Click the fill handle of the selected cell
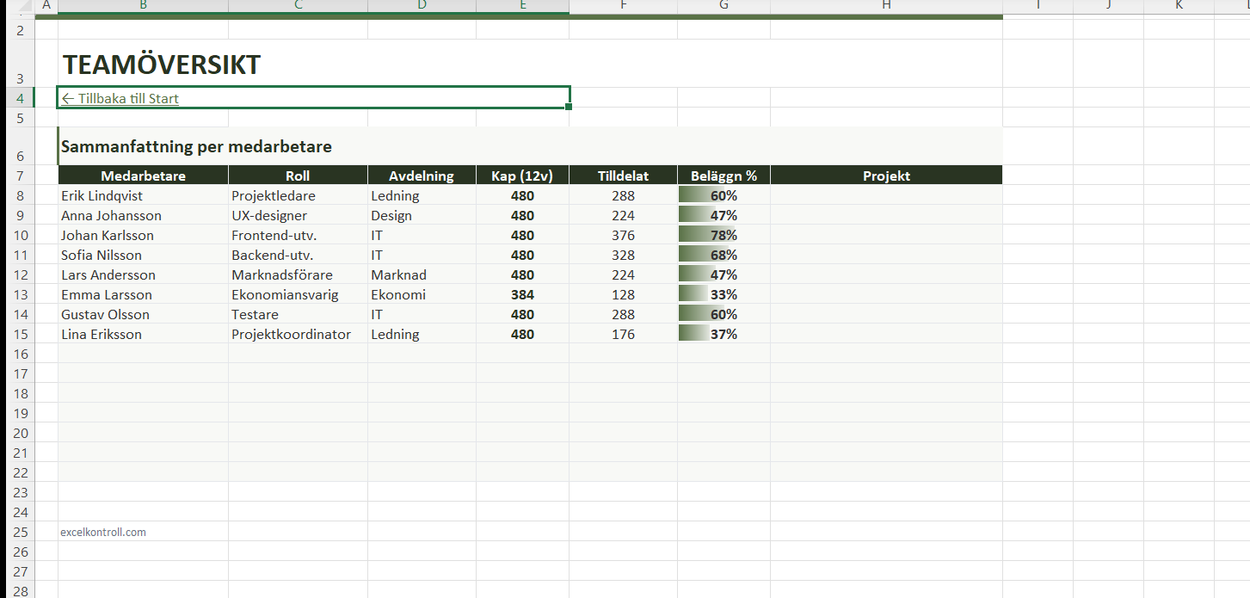The width and height of the screenshot is (1250, 598). click(569, 108)
